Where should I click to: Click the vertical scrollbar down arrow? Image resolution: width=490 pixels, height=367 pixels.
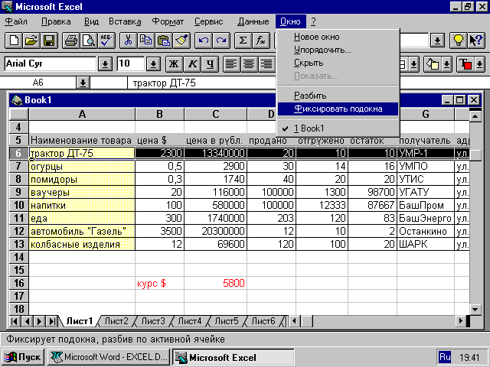click(x=475, y=309)
